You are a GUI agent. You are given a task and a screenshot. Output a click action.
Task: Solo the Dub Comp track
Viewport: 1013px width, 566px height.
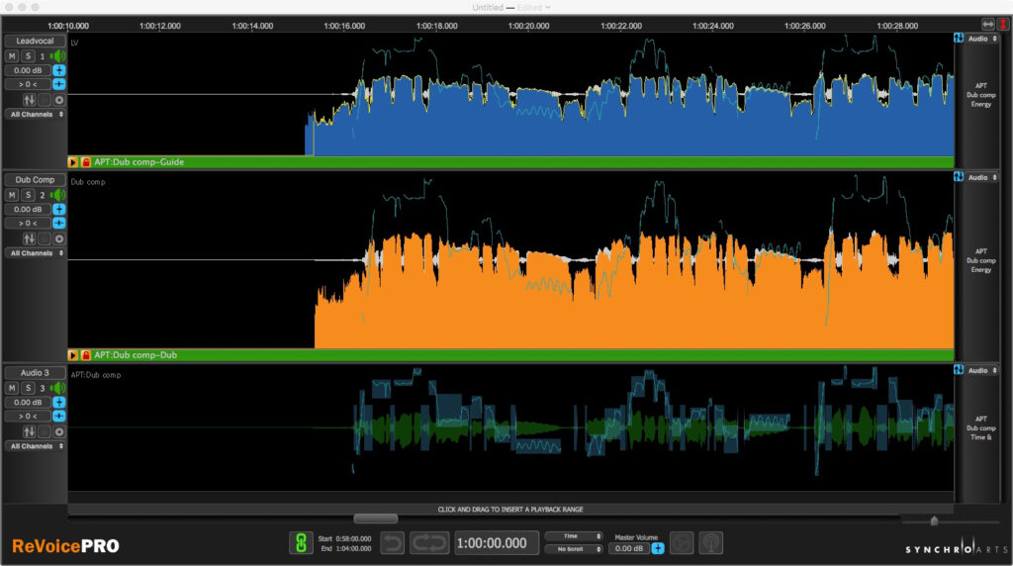coord(28,195)
